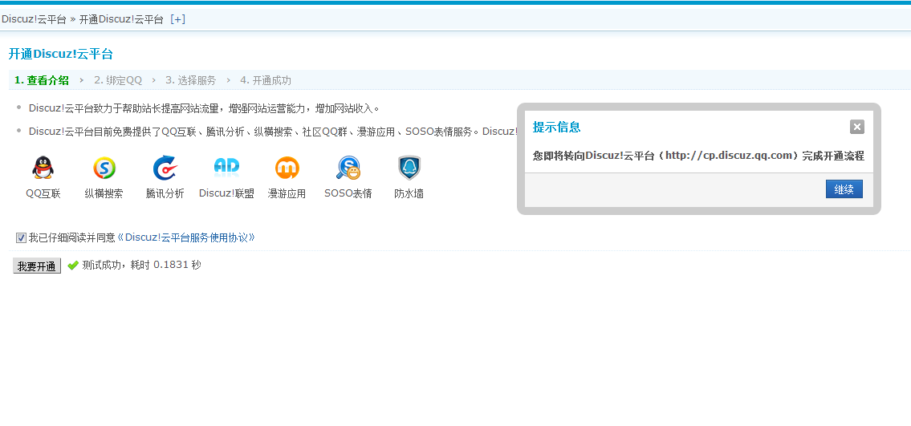Click the 提示信息 dialog title
The width and height of the screenshot is (911, 426).
[556, 127]
